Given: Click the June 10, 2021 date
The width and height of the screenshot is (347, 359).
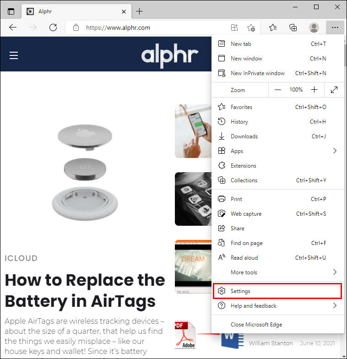Looking at the screenshot, I should pos(317,343).
